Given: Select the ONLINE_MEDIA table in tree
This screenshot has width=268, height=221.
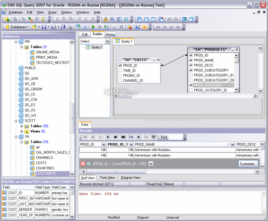Looking at the screenshot, I should 48,52.
